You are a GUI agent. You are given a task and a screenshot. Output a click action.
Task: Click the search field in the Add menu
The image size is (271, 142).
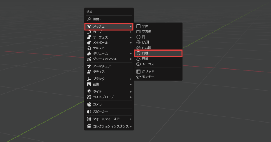(109, 19)
